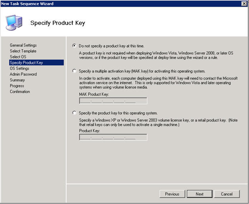Jump to the Select OS step
249x204 pixels.
18,57
